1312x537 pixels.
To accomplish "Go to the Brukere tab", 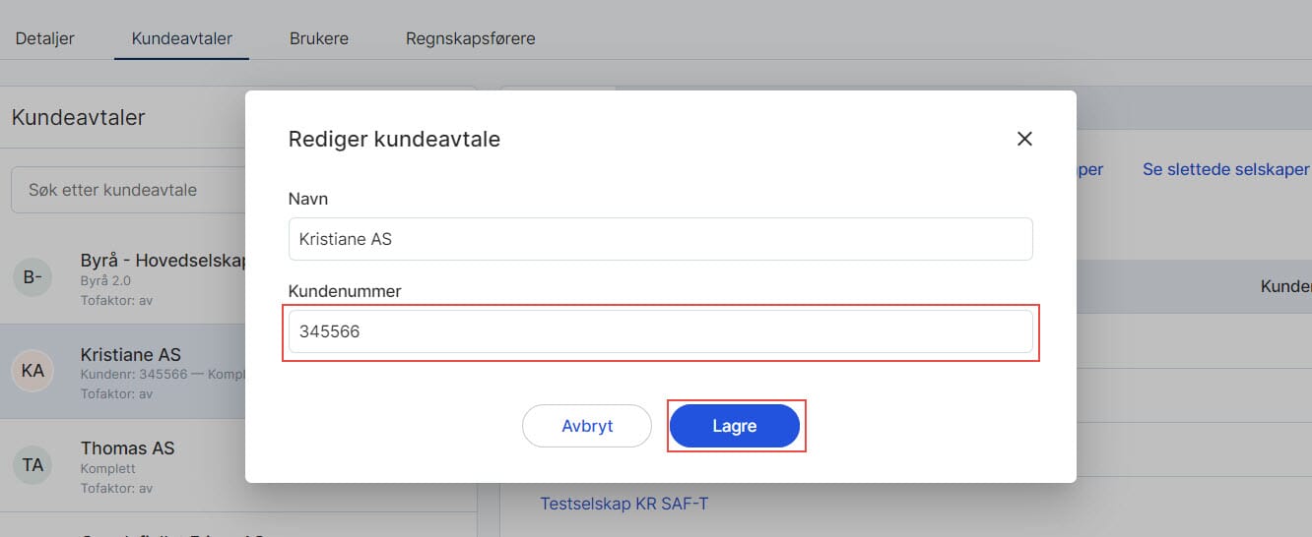I will 318,38.
